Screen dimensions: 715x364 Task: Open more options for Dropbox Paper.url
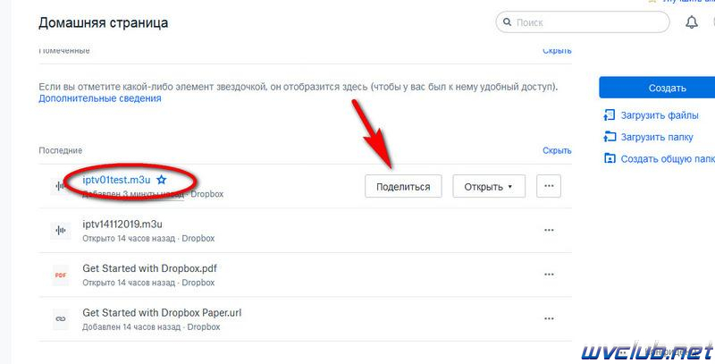click(x=549, y=318)
